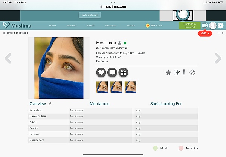
Task: Open settings gear icon in header
Action: pos(221,26)
